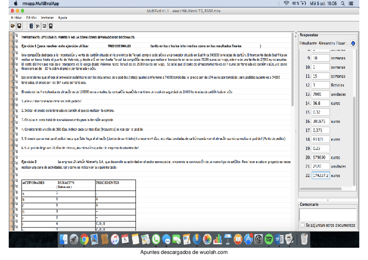Open Notification Center list icon
This screenshot has height=260, width=368.
pyautogui.click(x=351, y=3)
